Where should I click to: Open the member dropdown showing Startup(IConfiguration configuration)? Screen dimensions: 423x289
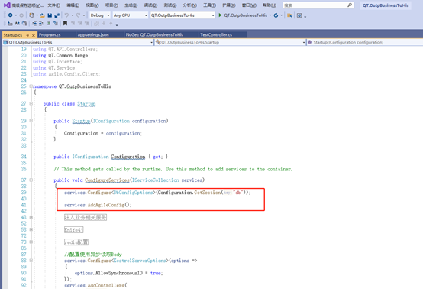click(365, 42)
